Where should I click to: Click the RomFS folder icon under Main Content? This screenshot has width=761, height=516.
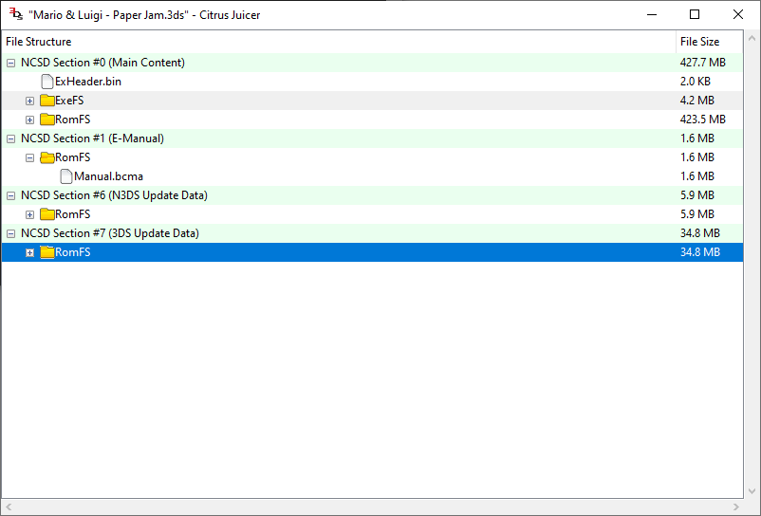pyautogui.click(x=46, y=120)
